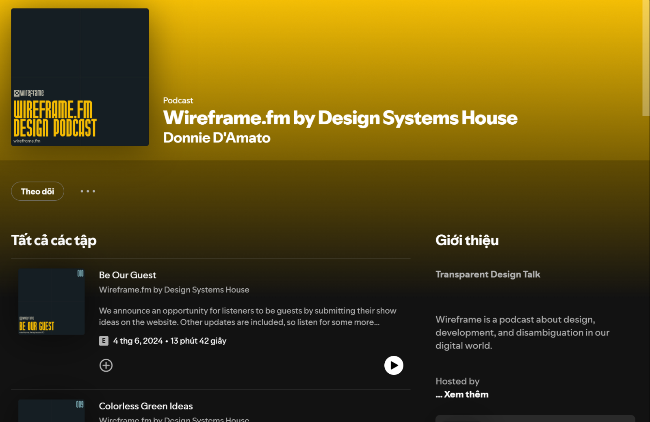Open the Colorless Green Ideas episode title

pos(146,406)
